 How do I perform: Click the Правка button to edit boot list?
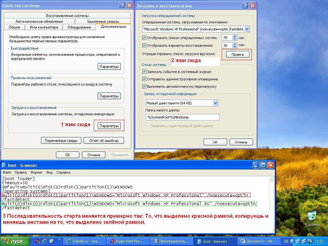point(237,54)
